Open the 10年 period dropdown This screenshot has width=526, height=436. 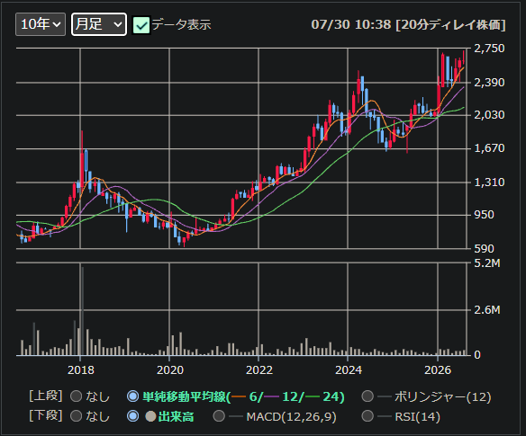(x=41, y=24)
